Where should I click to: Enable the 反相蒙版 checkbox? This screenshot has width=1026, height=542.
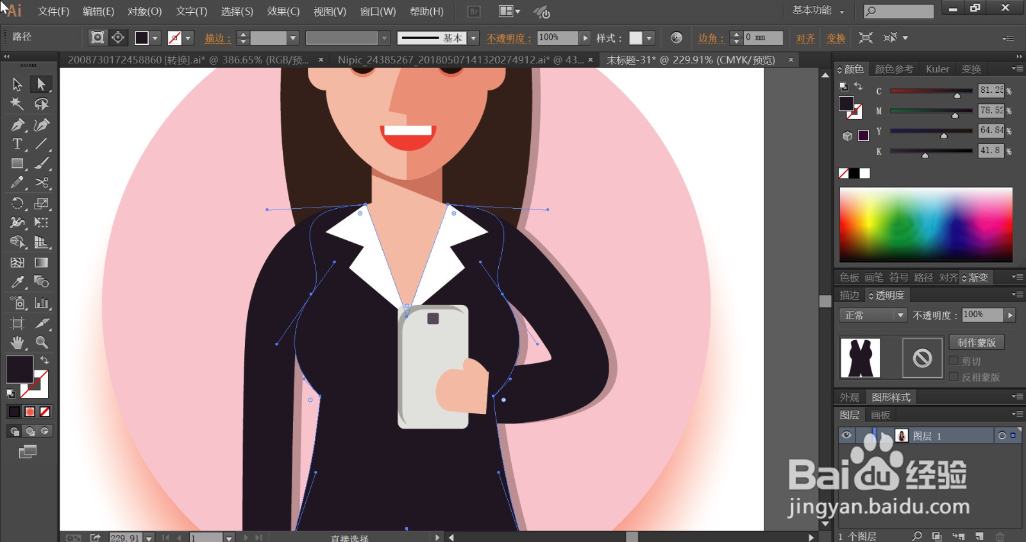[954, 377]
